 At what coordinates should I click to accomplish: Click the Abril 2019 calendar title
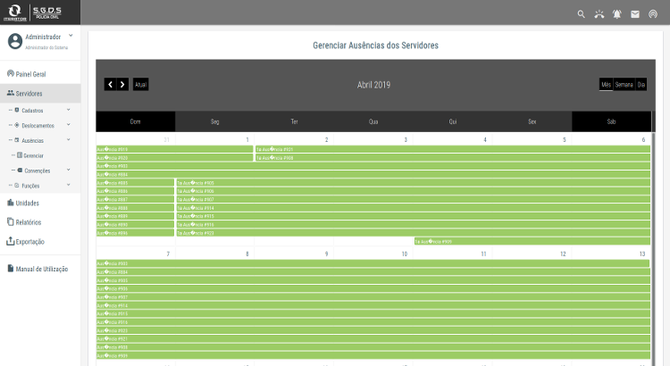pos(374,85)
